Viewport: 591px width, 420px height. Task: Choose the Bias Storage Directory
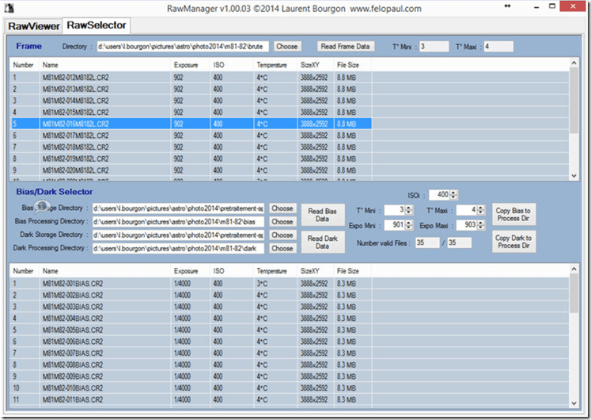(x=282, y=208)
